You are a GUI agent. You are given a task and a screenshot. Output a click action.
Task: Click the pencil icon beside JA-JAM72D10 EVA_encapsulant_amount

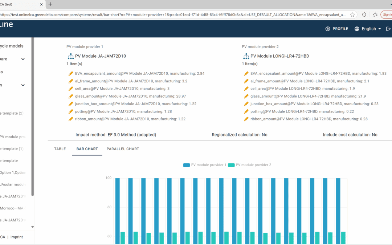click(x=71, y=73)
